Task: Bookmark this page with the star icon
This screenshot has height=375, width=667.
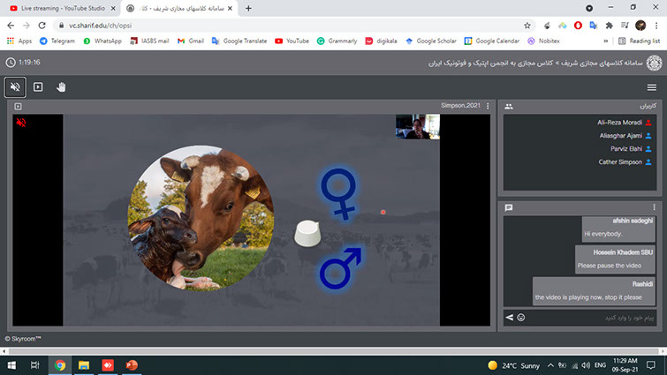Action: click(527, 26)
